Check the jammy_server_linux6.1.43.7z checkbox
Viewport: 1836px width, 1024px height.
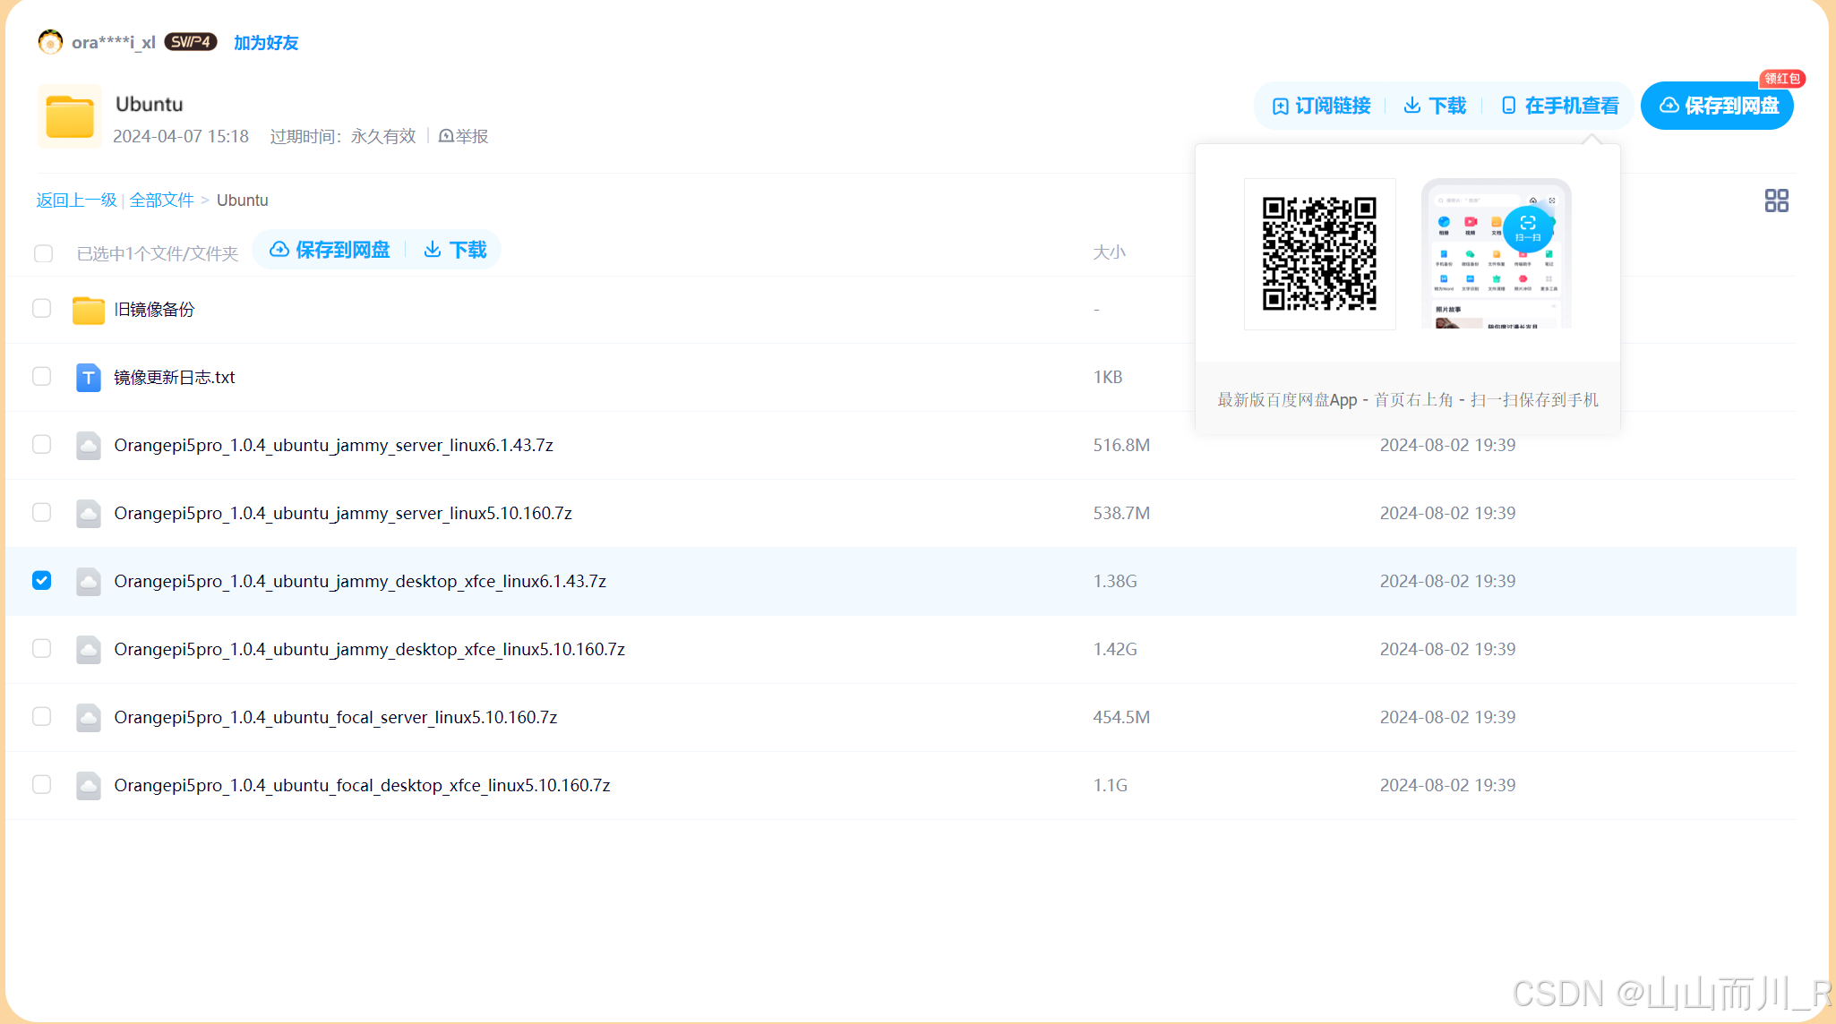[x=42, y=444]
